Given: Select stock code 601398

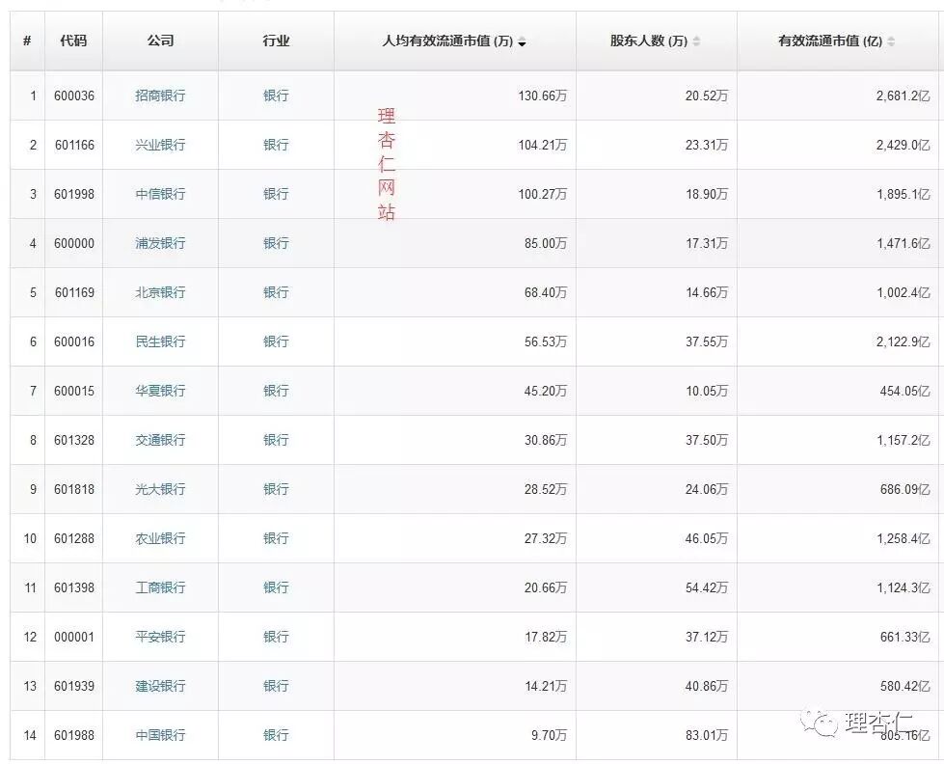Looking at the screenshot, I should (74, 587).
